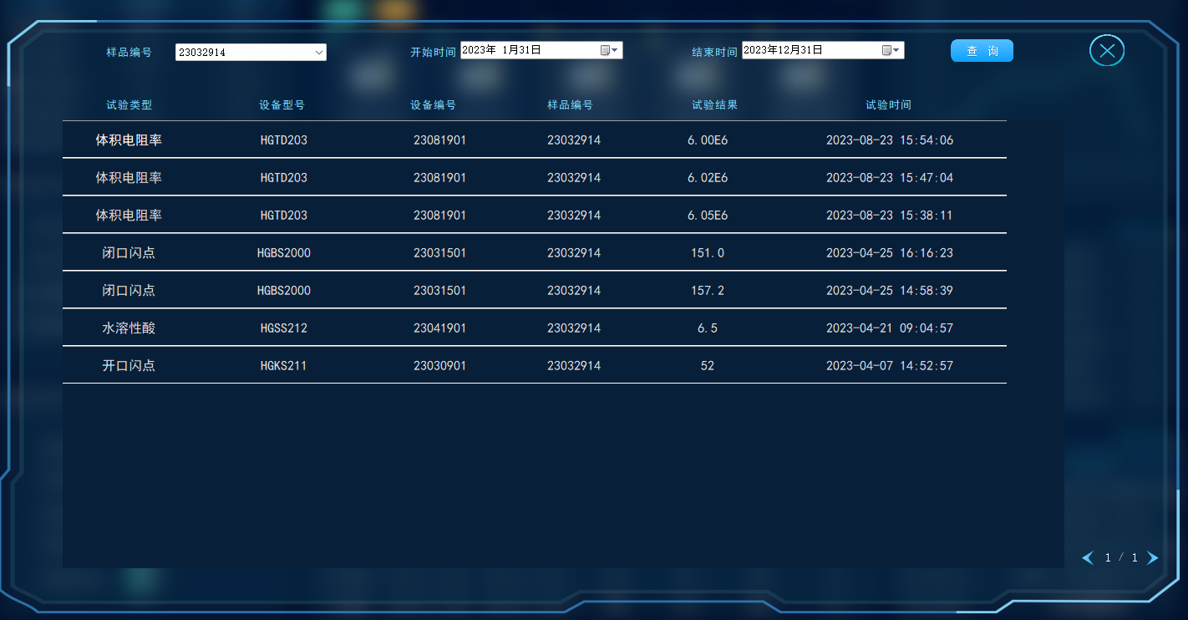Go to previous page arrow
This screenshot has width=1188, height=620.
pos(1088,557)
